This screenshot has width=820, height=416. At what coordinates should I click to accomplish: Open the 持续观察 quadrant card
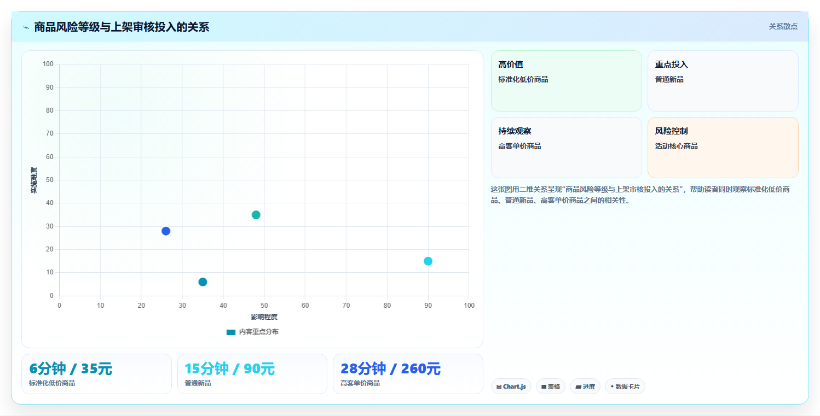[x=567, y=148]
